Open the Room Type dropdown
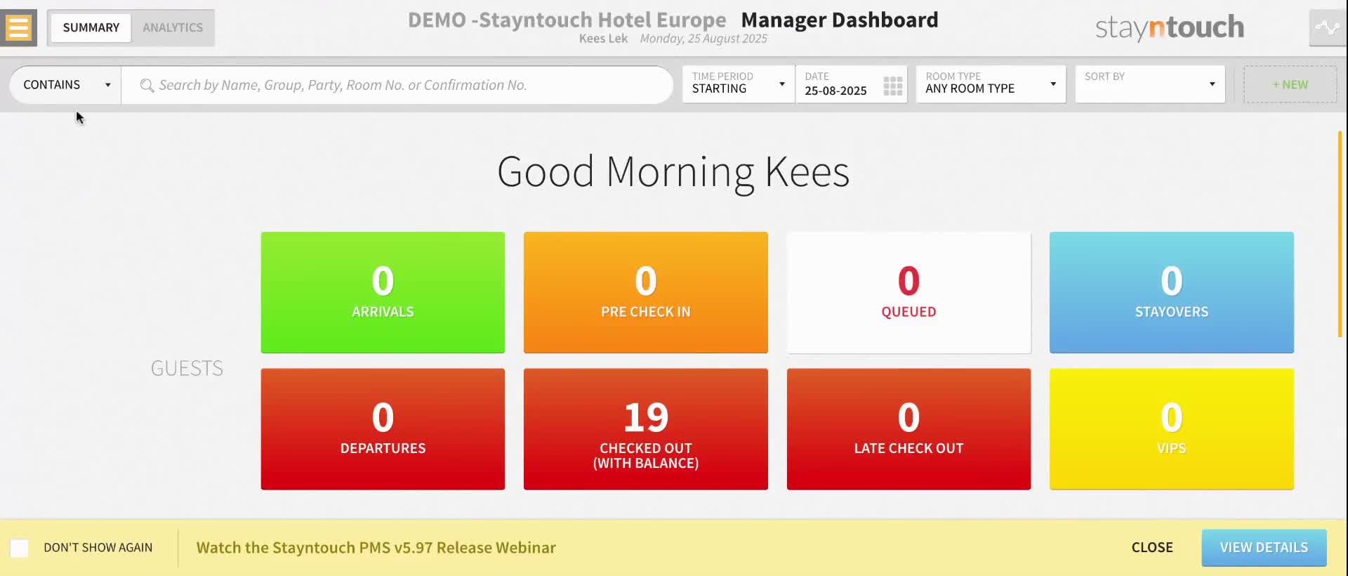 point(991,84)
